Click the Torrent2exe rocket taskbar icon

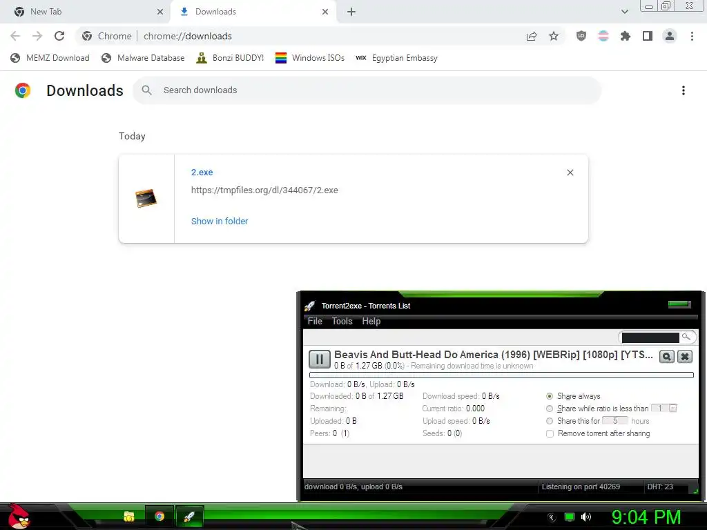pyautogui.click(x=189, y=516)
